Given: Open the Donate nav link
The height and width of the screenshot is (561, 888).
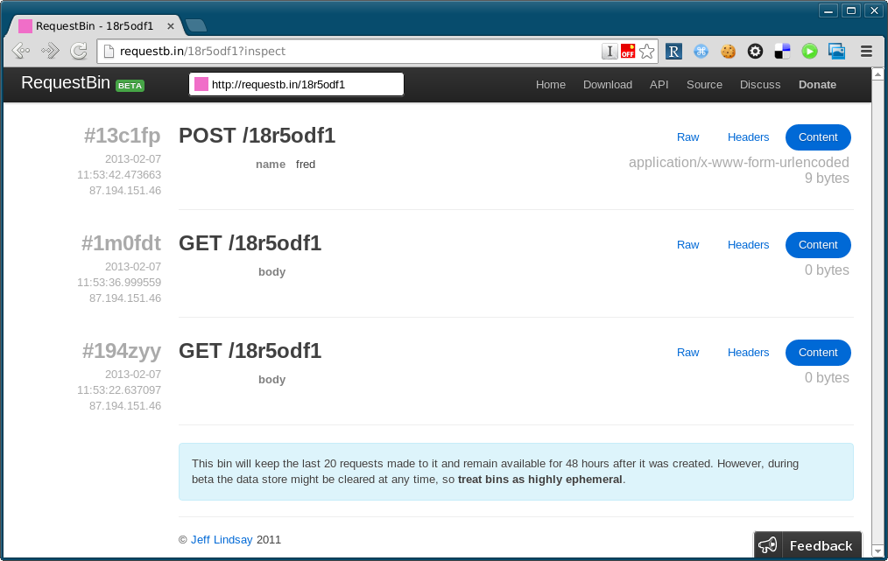Looking at the screenshot, I should [817, 84].
